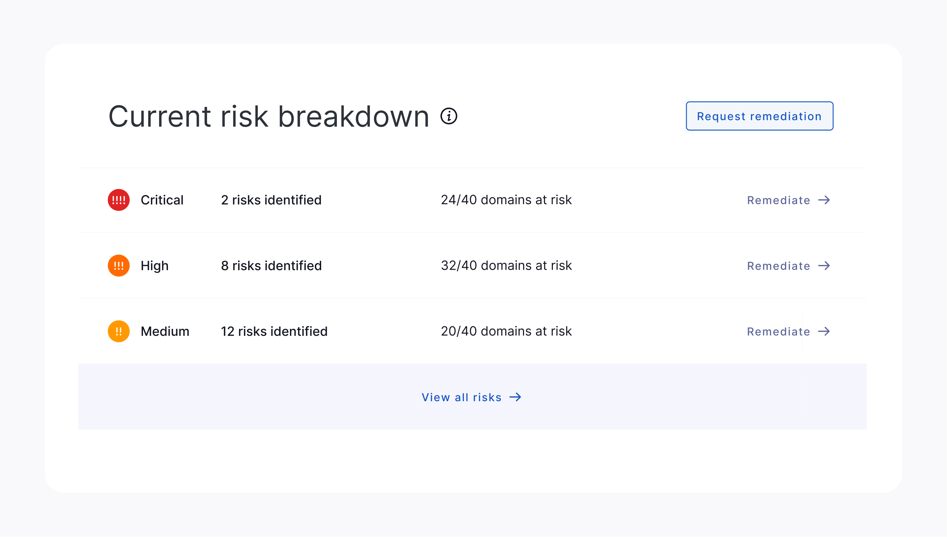Image resolution: width=947 pixels, height=537 pixels.
Task: Click the arrow in the High row
Action: pyautogui.click(x=824, y=266)
